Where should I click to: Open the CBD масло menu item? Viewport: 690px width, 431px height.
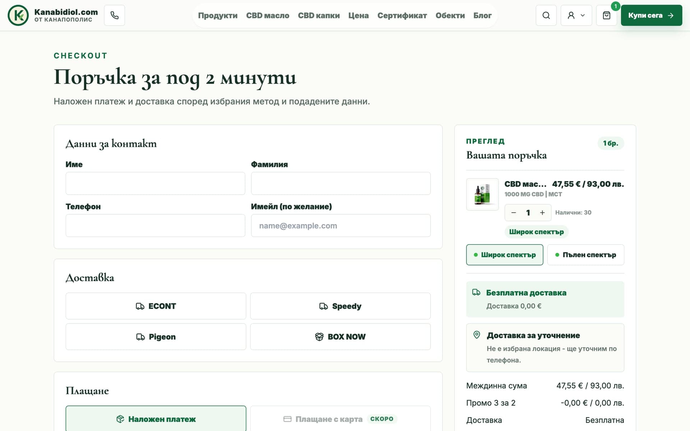click(268, 15)
